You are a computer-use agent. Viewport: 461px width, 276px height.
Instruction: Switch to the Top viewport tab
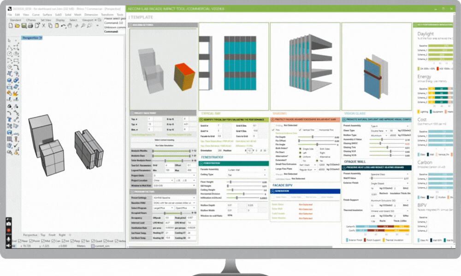tap(42, 235)
